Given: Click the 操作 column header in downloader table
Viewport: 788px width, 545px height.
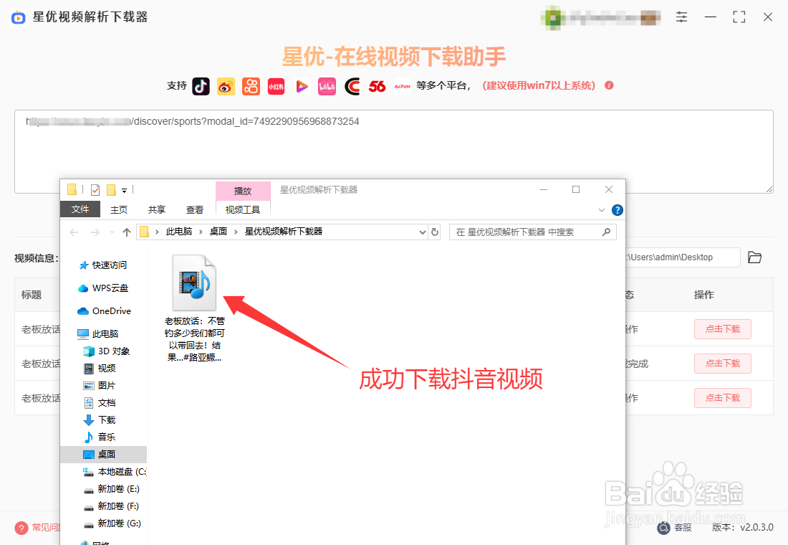Looking at the screenshot, I should 703,295.
